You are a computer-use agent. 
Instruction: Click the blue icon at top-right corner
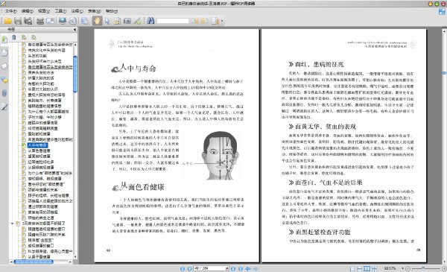click(x=442, y=11)
